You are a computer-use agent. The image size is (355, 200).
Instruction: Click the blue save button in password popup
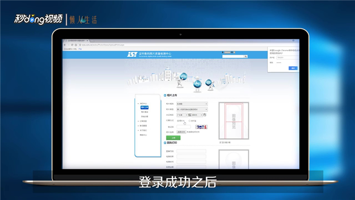point(293,68)
